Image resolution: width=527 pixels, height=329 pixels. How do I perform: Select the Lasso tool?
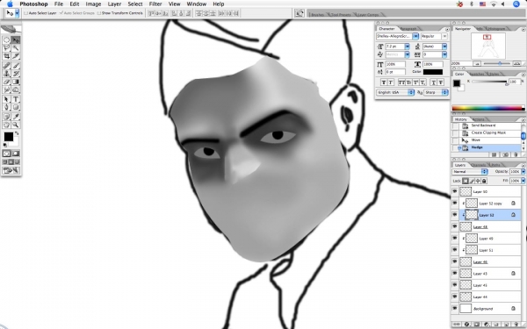pos(6,48)
